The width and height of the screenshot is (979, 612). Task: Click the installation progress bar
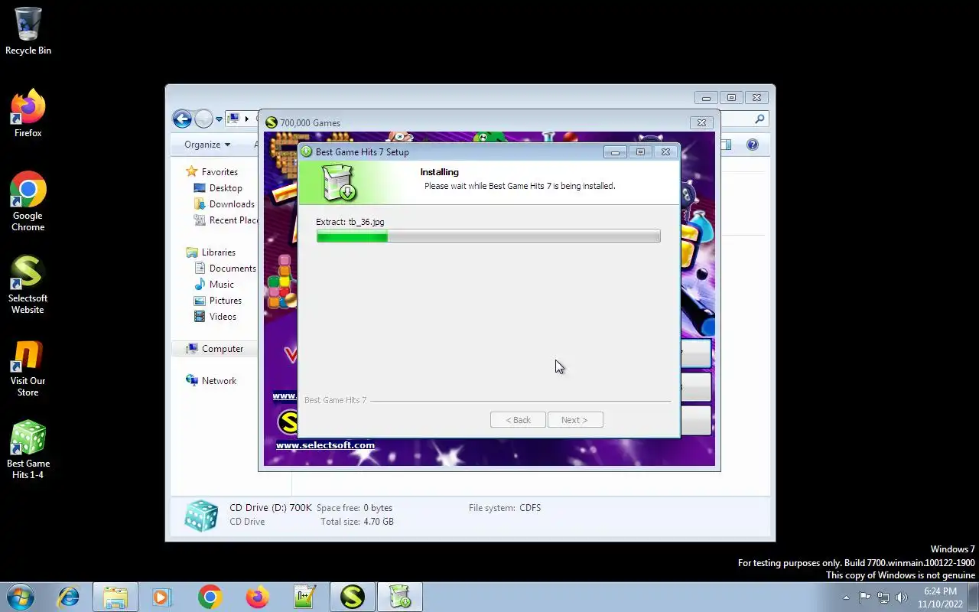[x=488, y=236]
